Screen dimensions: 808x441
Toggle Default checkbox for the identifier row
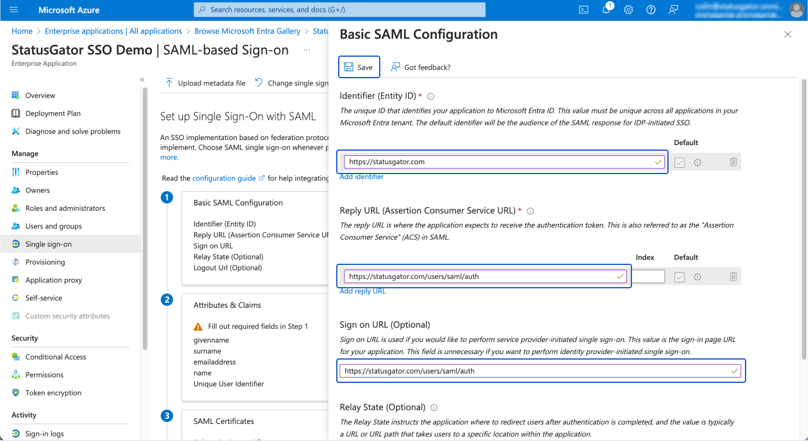point(679,162)
